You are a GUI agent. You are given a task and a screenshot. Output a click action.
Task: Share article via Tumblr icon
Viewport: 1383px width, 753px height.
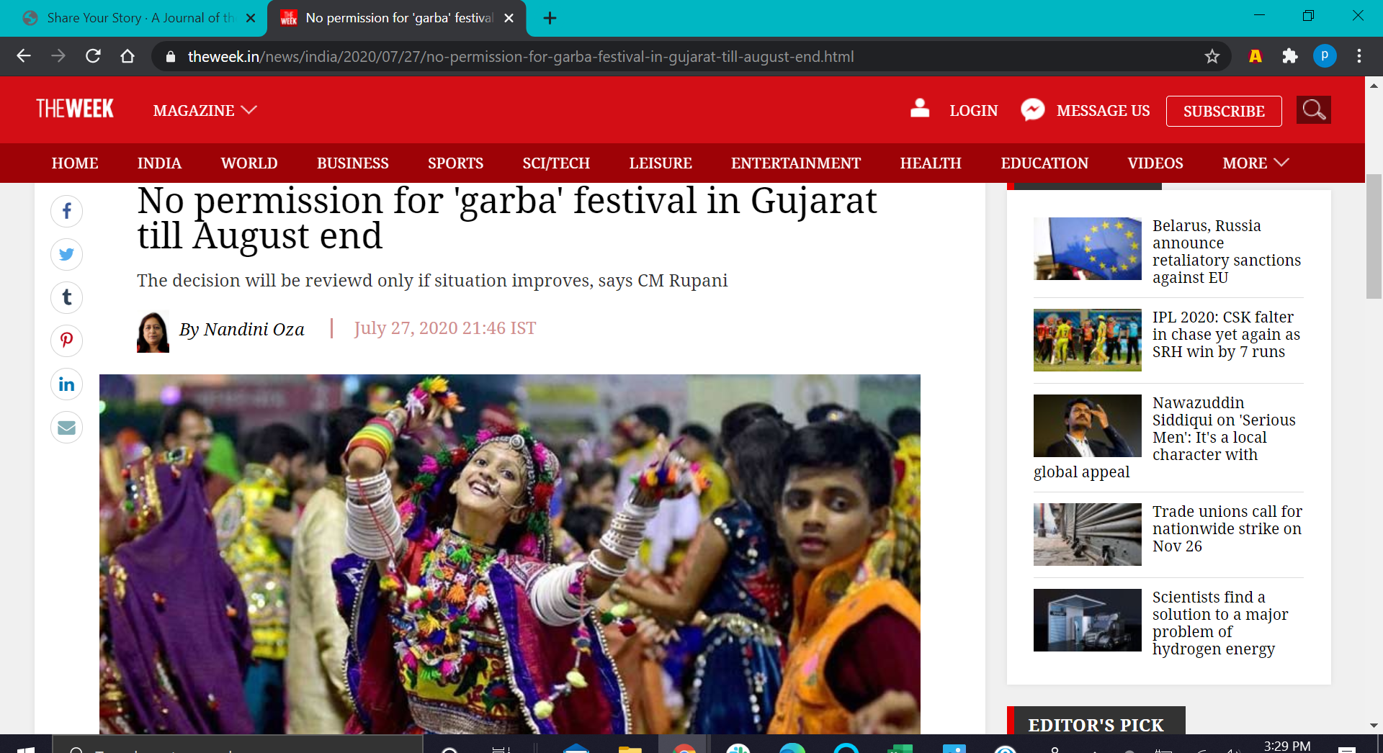[x=66, y=298]
